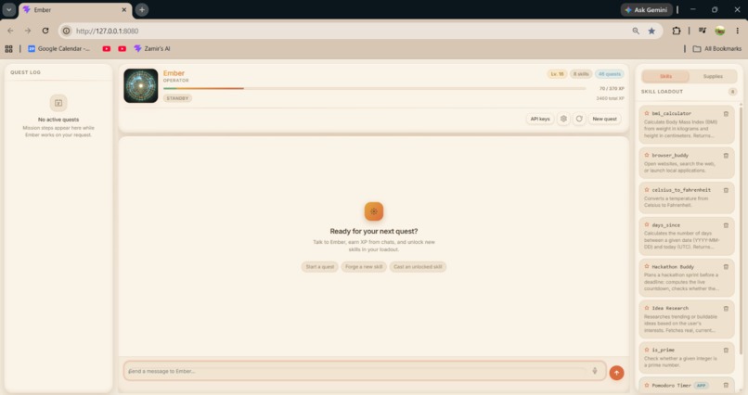Favorite the Idea Research skill
748x395 pixels.
click(x=647, y=308)
